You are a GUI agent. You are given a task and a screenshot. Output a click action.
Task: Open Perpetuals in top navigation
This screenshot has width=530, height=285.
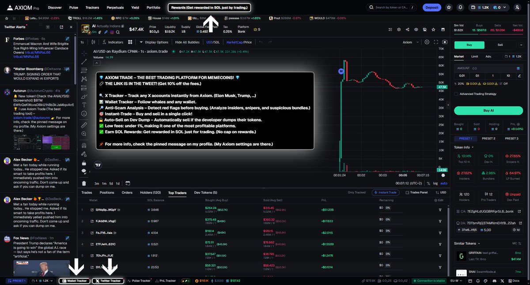coord(115,7)
